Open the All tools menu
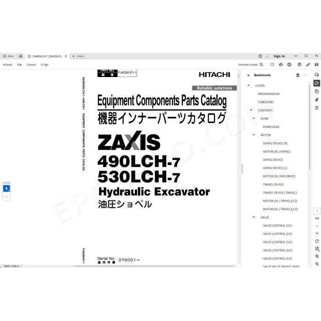The image size is (321, 321). pos(8,65)
